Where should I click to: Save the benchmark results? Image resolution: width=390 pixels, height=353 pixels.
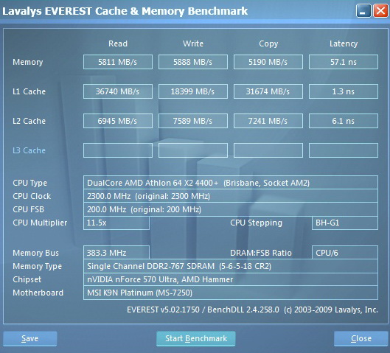(x=29, y=338)
